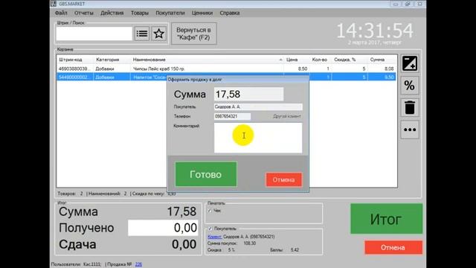
Task: Click the barcode search input field
Action: tap(94, 33)
